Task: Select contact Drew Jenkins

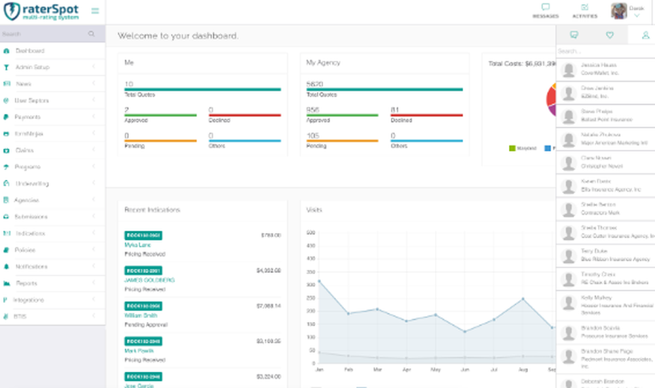Action: [x=605, y=93]
